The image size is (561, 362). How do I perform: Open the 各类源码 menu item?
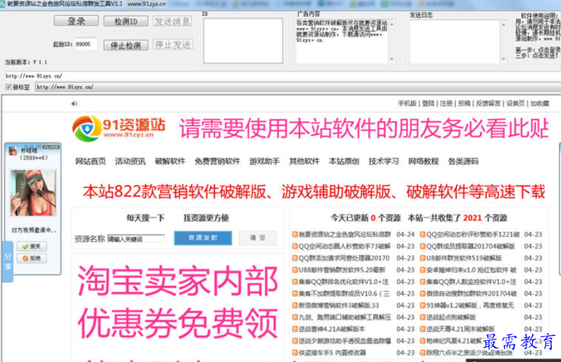click(463, 161)
